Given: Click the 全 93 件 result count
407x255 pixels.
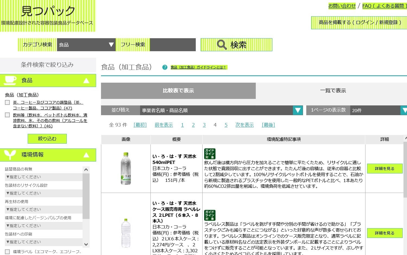Looking at the screenshot, I should (x=118, y=125).
